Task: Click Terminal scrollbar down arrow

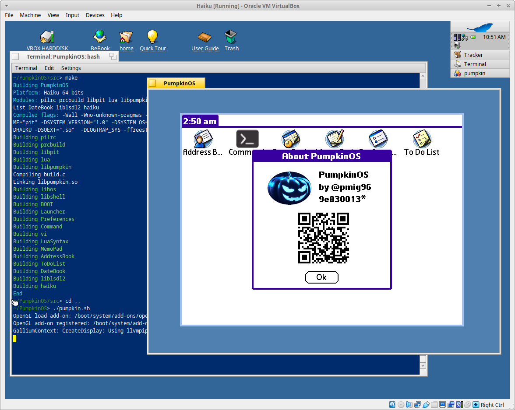Action: 423,366
